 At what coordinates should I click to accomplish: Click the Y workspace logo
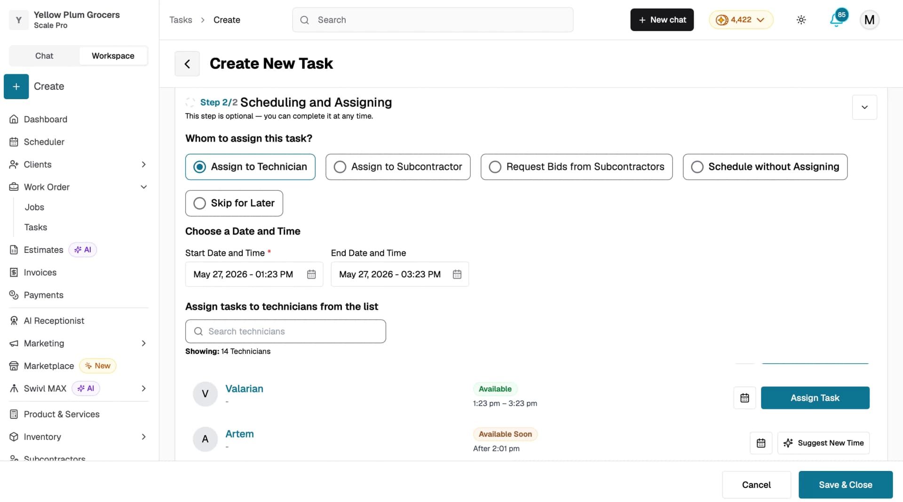tap(19, 20)
